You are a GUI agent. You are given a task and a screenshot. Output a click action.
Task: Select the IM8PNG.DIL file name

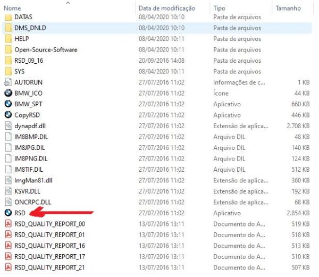pos(31,158)
